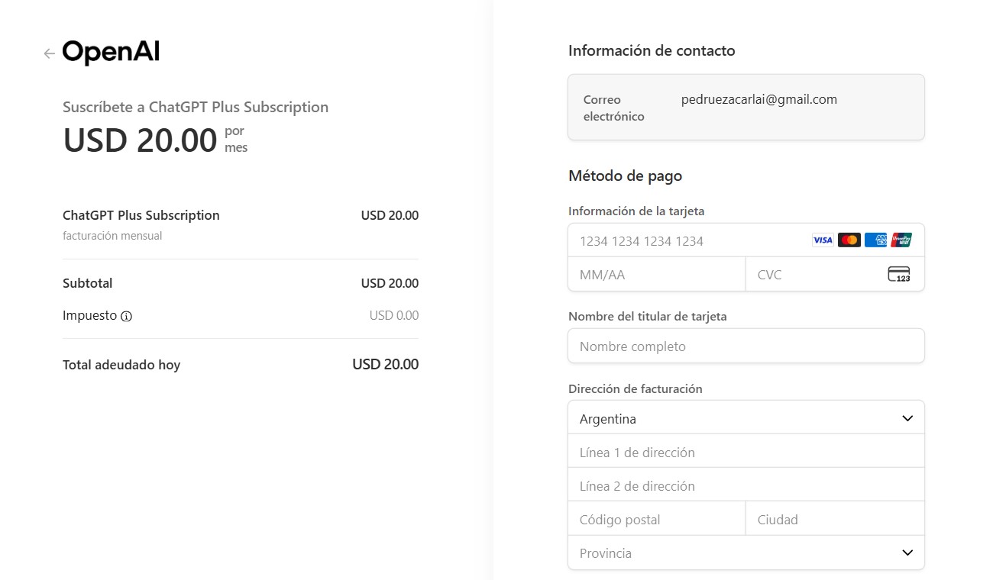This screenshot has height=580, width=993.
Task: Click the chevron on the country selector
Action: tap(907, 418)
